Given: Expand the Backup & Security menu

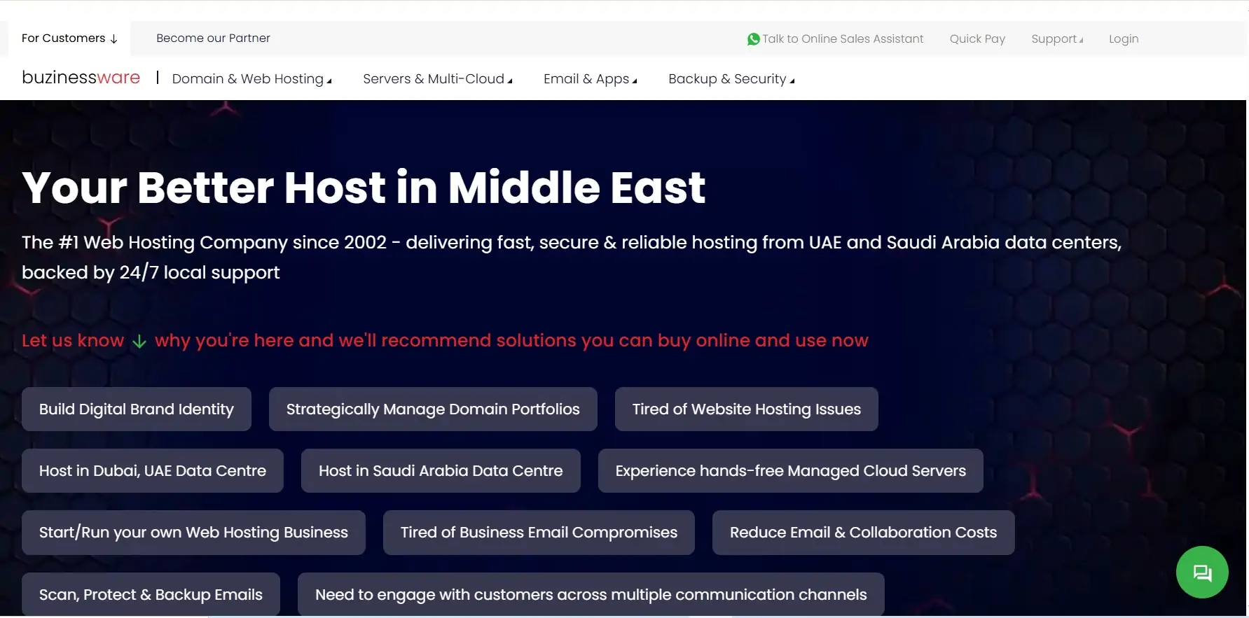Looking at the screenshot, I should pyautogui.click(x=731, y=79).
